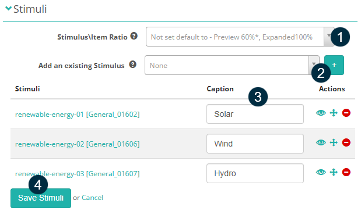This screenshot has height=214, width=361.
Task: Remove the Solar stimulus
Action: pyautogui.click(x=346, y=113)
